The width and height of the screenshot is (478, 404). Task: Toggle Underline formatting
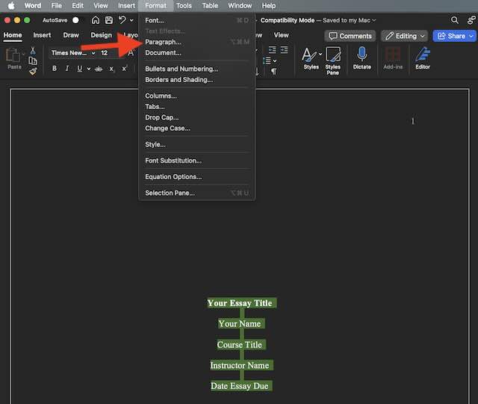click(80, 69)
